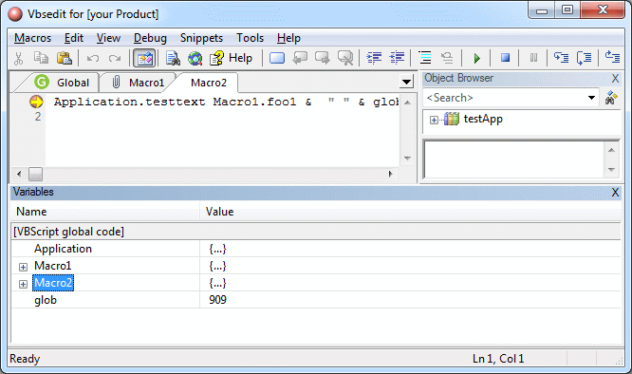This screenshot has height=374, width=632.
Task: Close the Object Browser panel
Action: tap(615, 78)
